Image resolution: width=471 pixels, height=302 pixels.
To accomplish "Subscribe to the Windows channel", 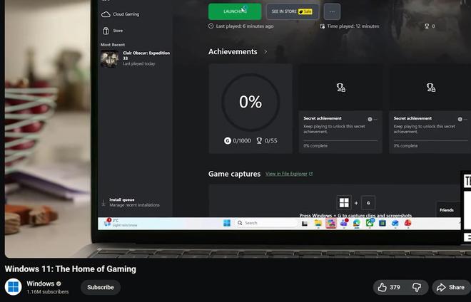I will coord(101,287).
